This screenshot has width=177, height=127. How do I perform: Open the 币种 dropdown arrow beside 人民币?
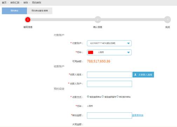pos(128,52)
